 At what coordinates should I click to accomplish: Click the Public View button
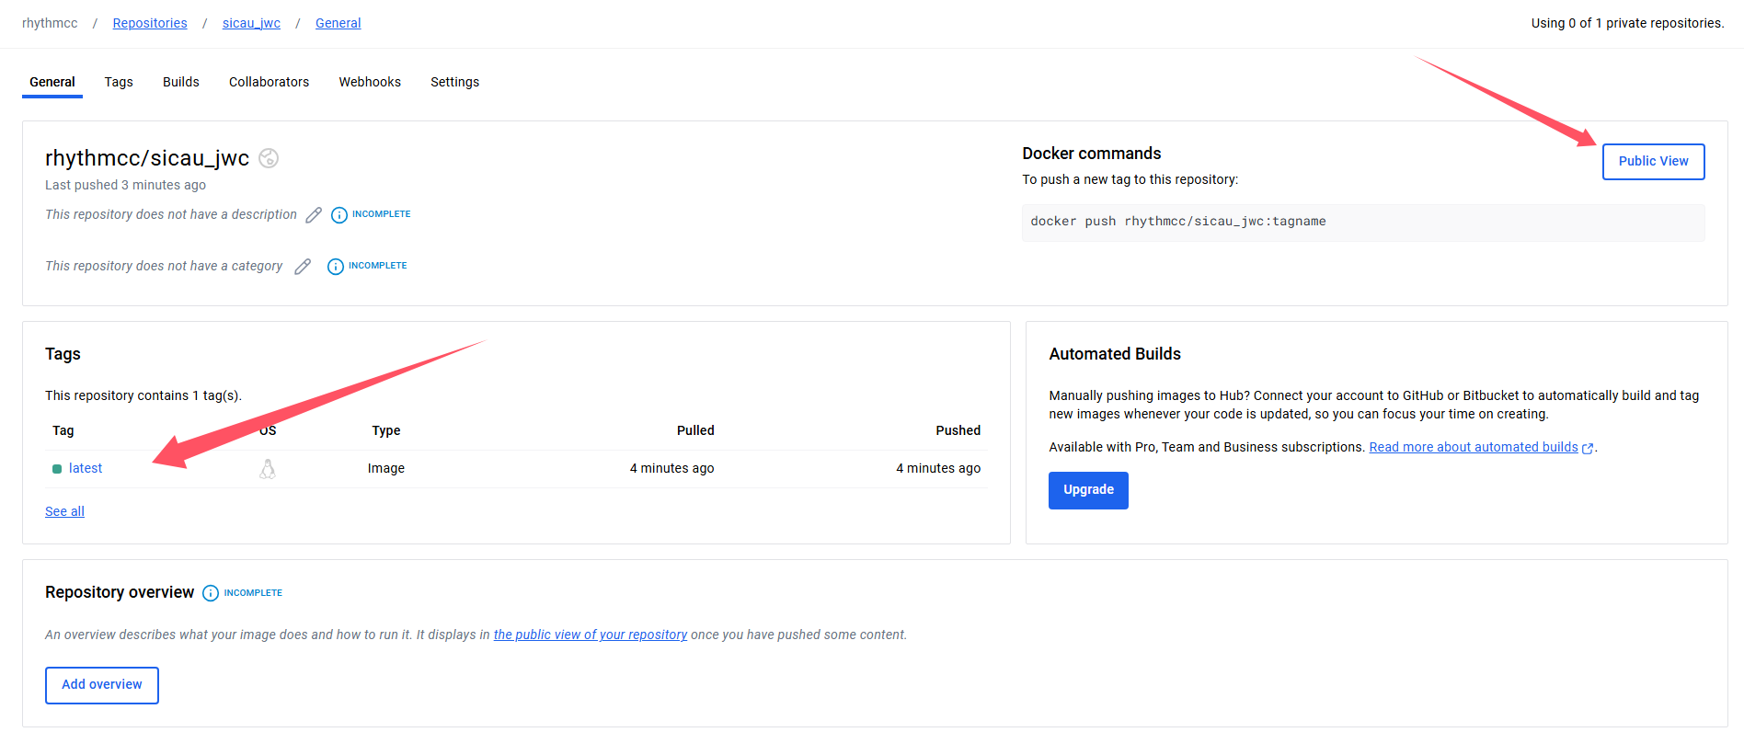pos(1653,161)
